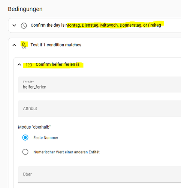Select the 'Feste Nummer' radio button
Screen dimensions: 181x188
click(x=25, y=138)
